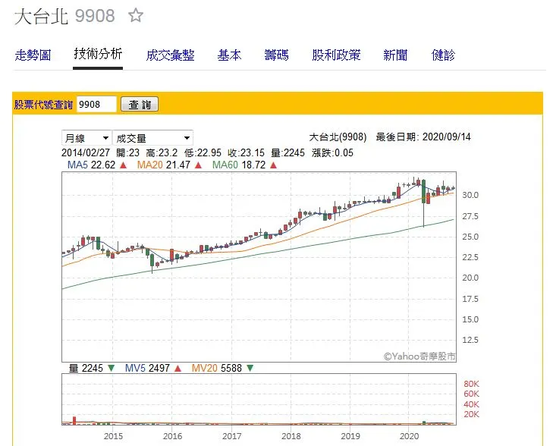
Task: Focus the stock code field showing 9908
Action: pos(96,105)
